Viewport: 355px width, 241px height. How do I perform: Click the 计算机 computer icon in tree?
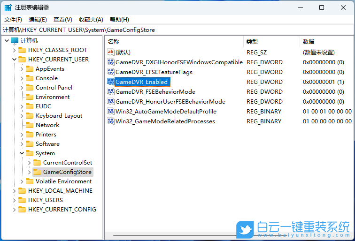(15, 41)
